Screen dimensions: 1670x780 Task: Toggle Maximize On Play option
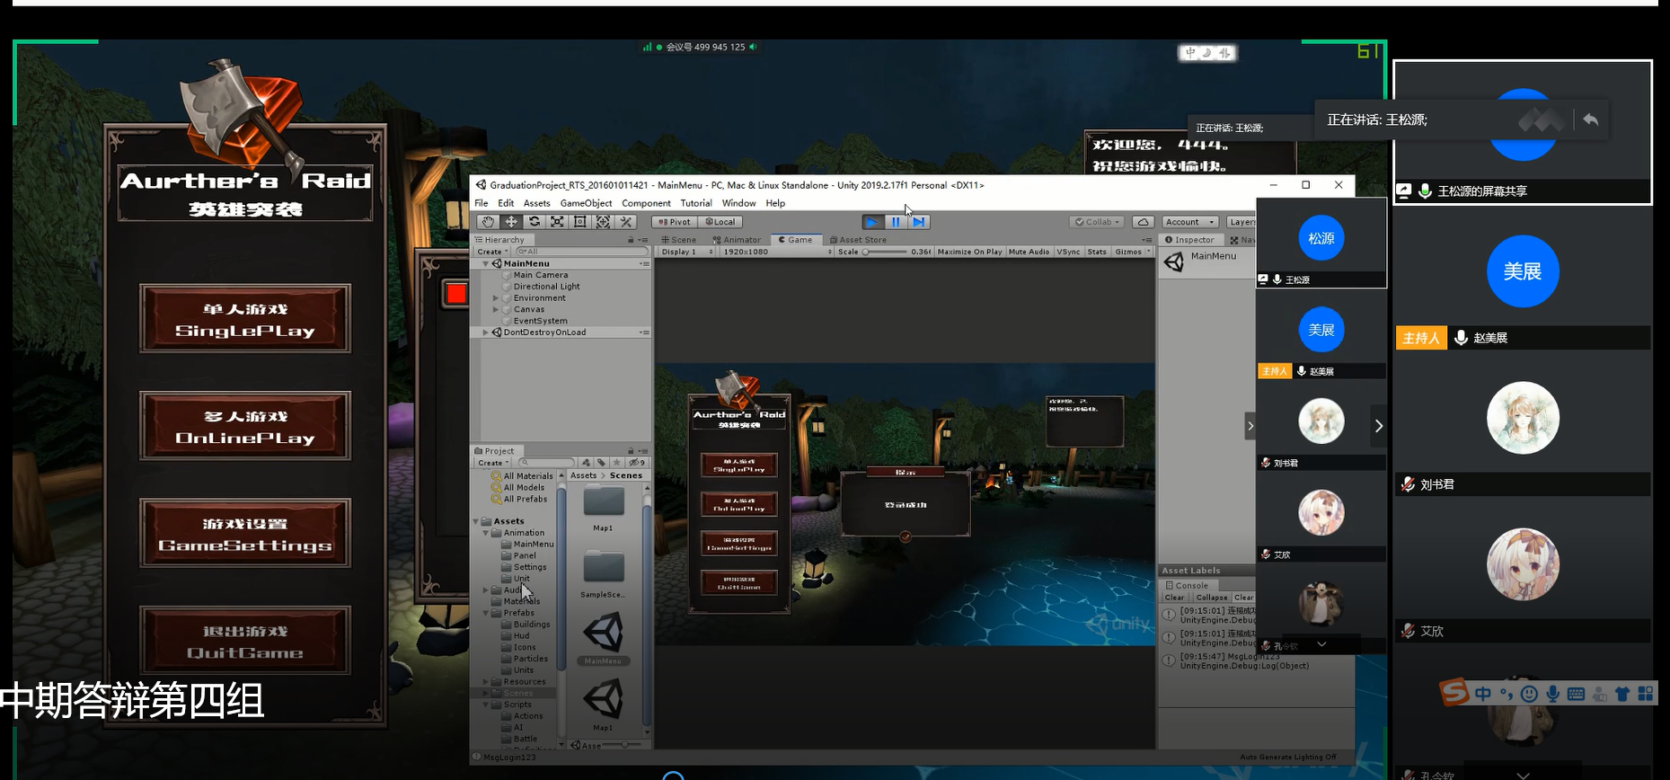[x=969, y=253]
